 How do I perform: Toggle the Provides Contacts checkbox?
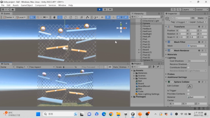tap(188, 94)
